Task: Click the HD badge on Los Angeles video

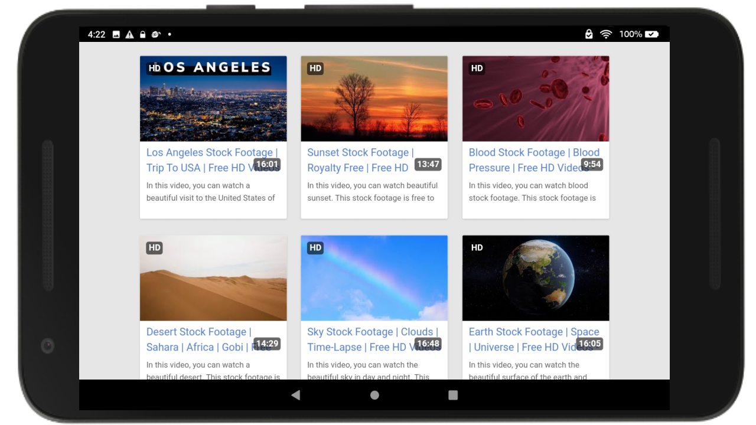Action: coord(154,68)
